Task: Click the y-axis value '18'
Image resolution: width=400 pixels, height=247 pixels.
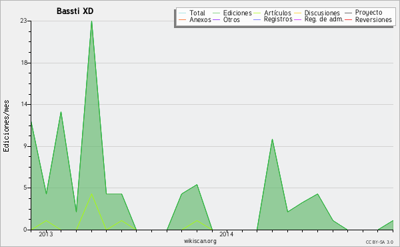Action: [x=24, y=63]
